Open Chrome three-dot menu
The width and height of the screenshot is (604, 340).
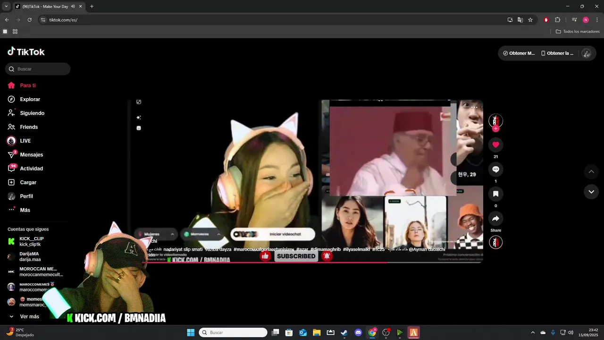[597, 20]
